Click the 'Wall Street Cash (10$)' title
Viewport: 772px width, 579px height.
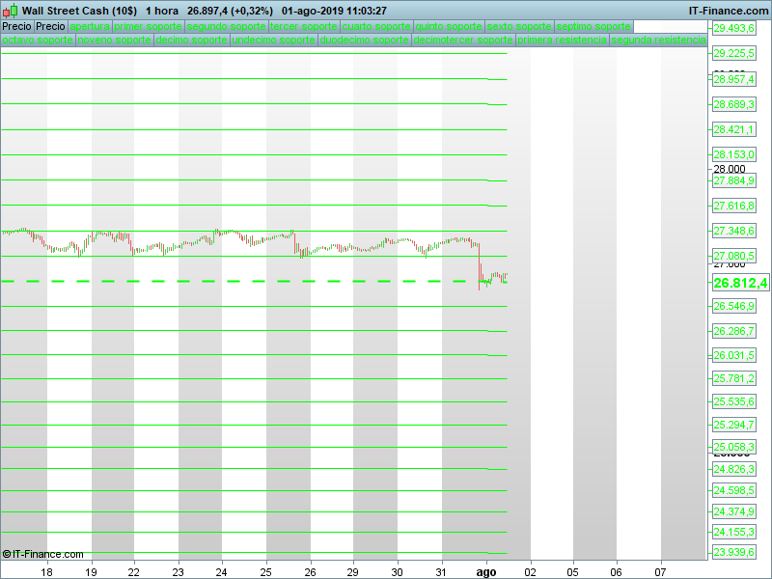tap(78, 10)
